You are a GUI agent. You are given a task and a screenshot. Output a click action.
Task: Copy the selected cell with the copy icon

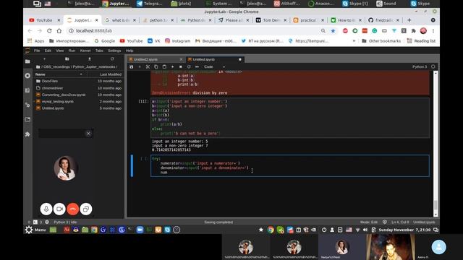tap(156, 66)
